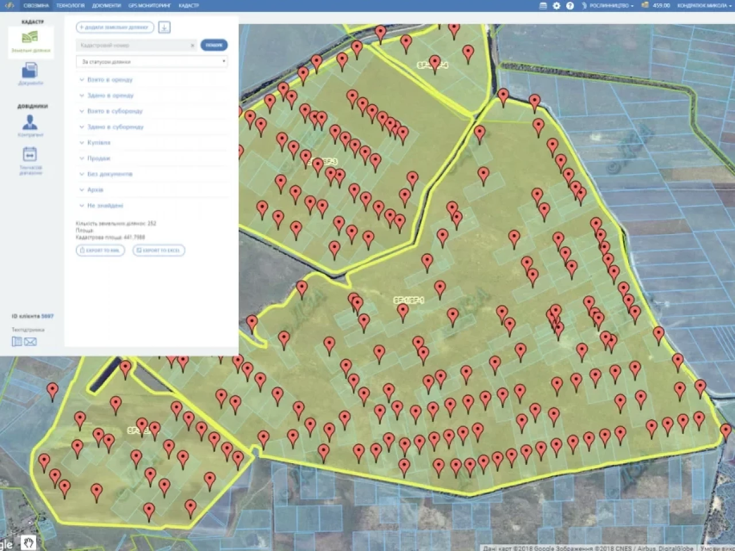Click the Google Street View pegman icon

click(28, 542)
